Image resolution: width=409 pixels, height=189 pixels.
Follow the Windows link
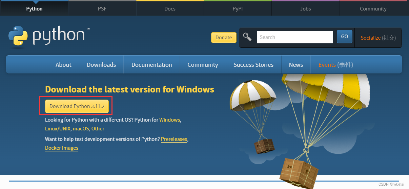(170, 120)
